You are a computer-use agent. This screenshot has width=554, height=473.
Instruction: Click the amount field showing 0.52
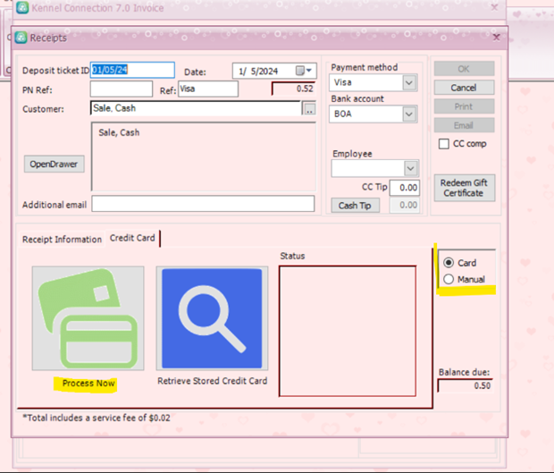coord(293,89)
